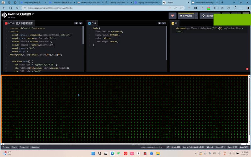This screenshot has height=157, width=251.
Task: Click the CodePen logo icon
Action: (4, 15)
